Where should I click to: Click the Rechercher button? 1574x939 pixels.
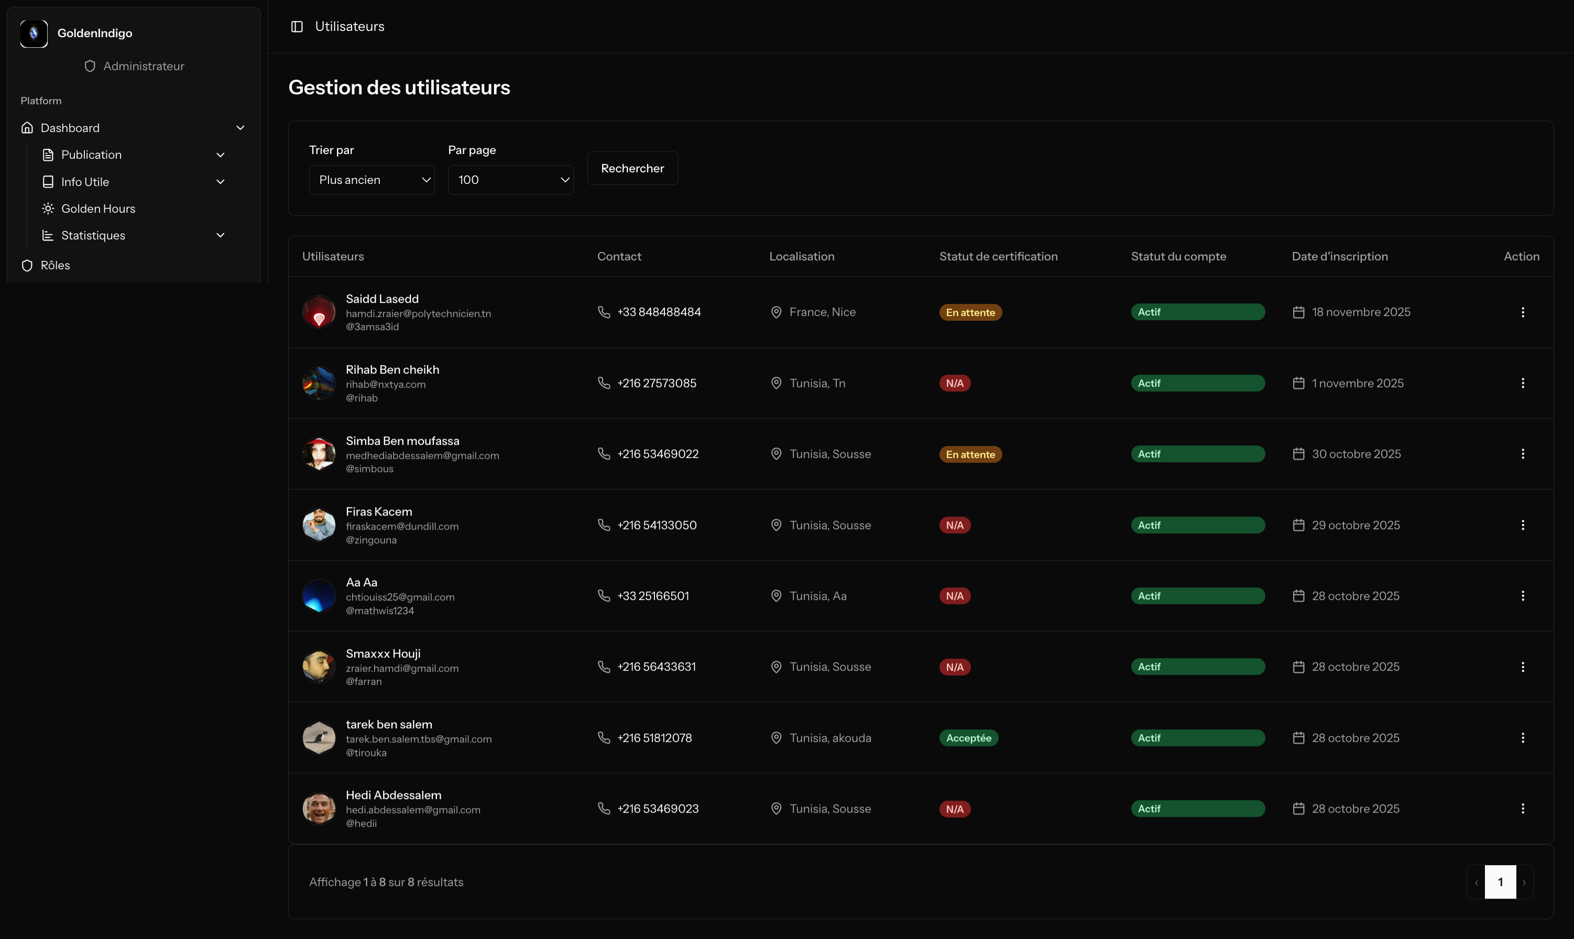[632, 168]
